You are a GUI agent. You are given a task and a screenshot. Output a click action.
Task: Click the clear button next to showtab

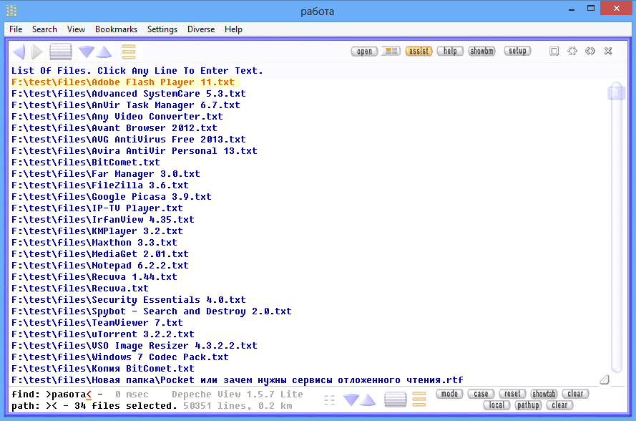576,394
